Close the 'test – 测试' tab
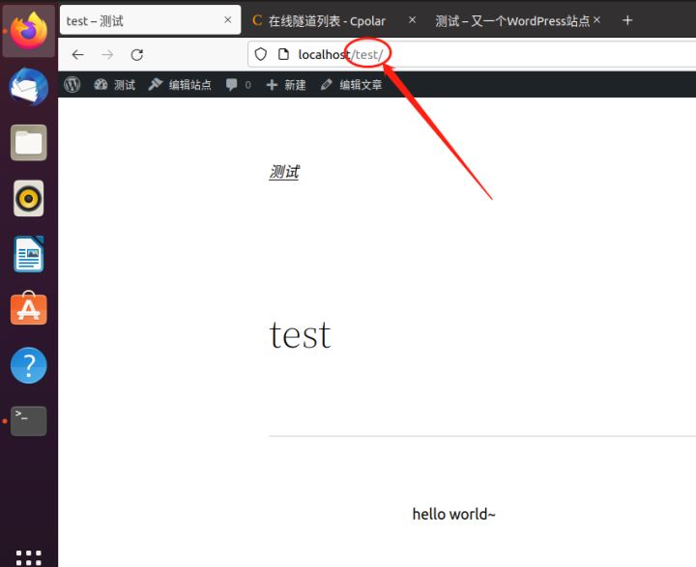This screenshot has width=696, height=567. tap(228, 20)
